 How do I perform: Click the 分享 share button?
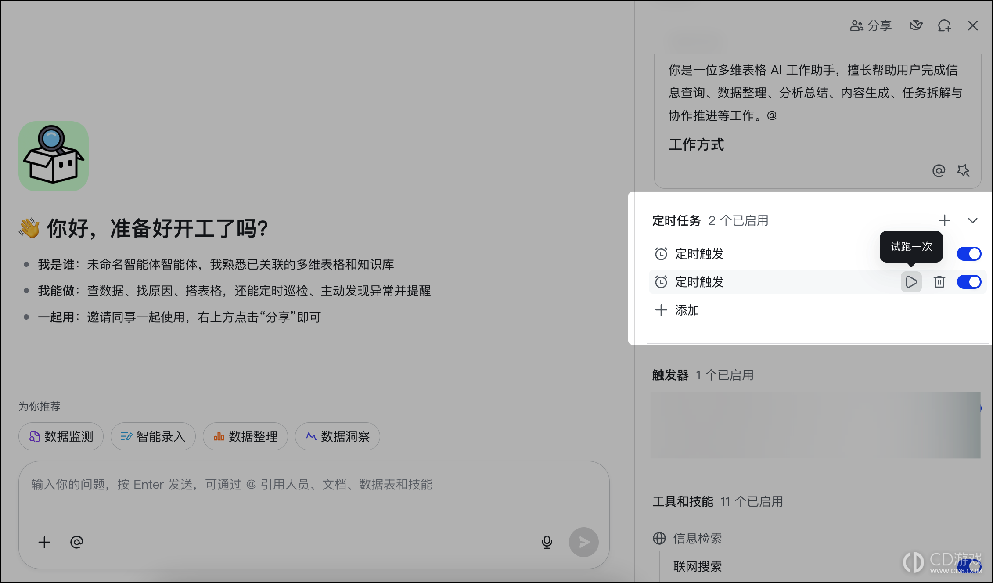[871, 26]
